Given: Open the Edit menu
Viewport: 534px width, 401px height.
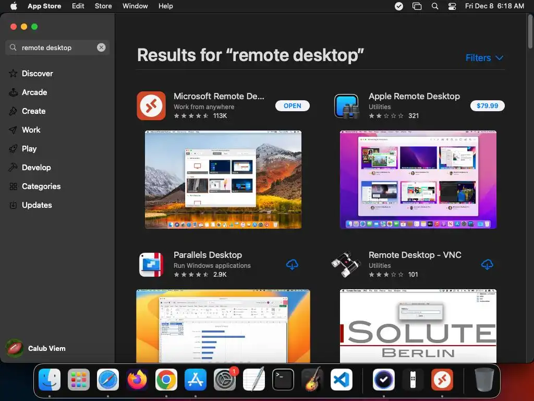Looking at the screenshot, I should tap(78, 6).
